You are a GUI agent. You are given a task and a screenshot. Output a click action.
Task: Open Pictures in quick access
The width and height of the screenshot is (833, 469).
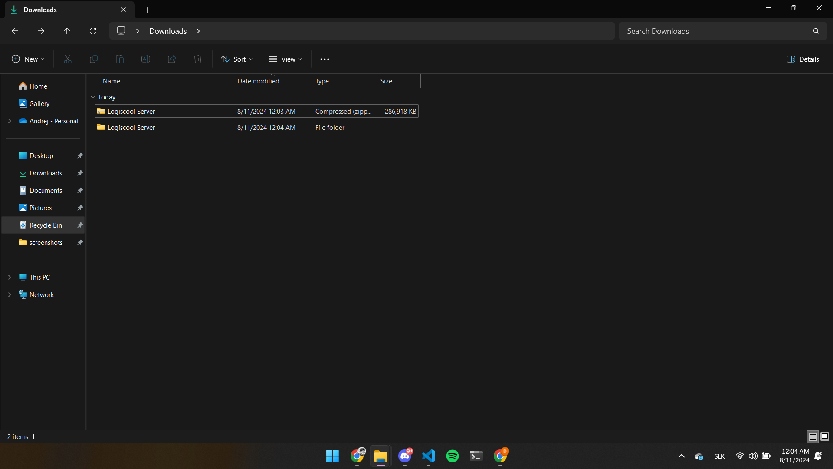tap(40, 208)
